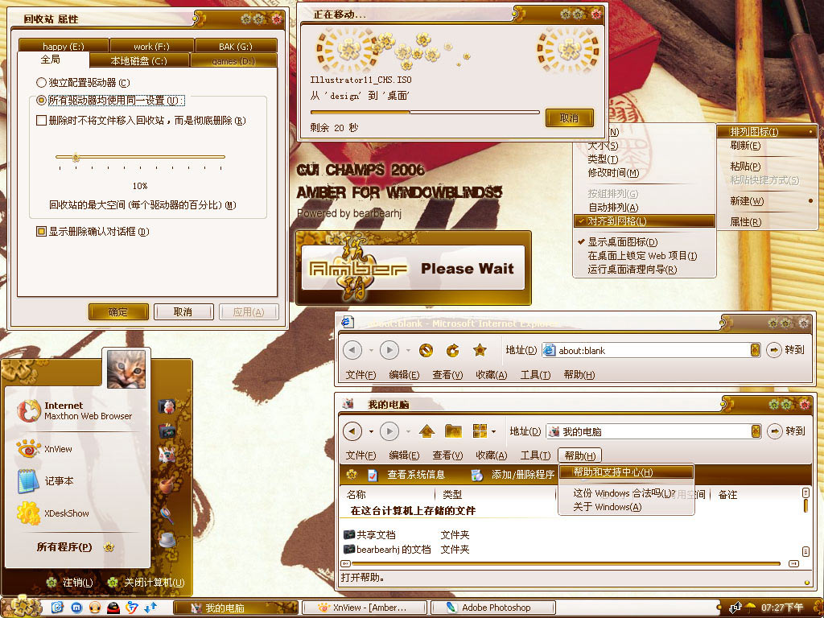Open the 本地磁盘 (C:) tab
The width and height of the screenshot is (824, 618).
[x=139, y=61]
